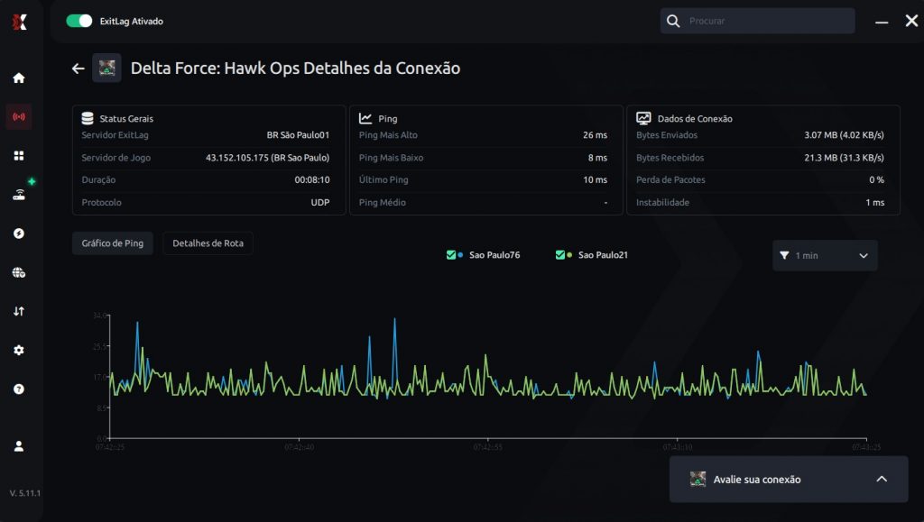
Task: Click the 26 ms highest ping value
Action: 596,134
